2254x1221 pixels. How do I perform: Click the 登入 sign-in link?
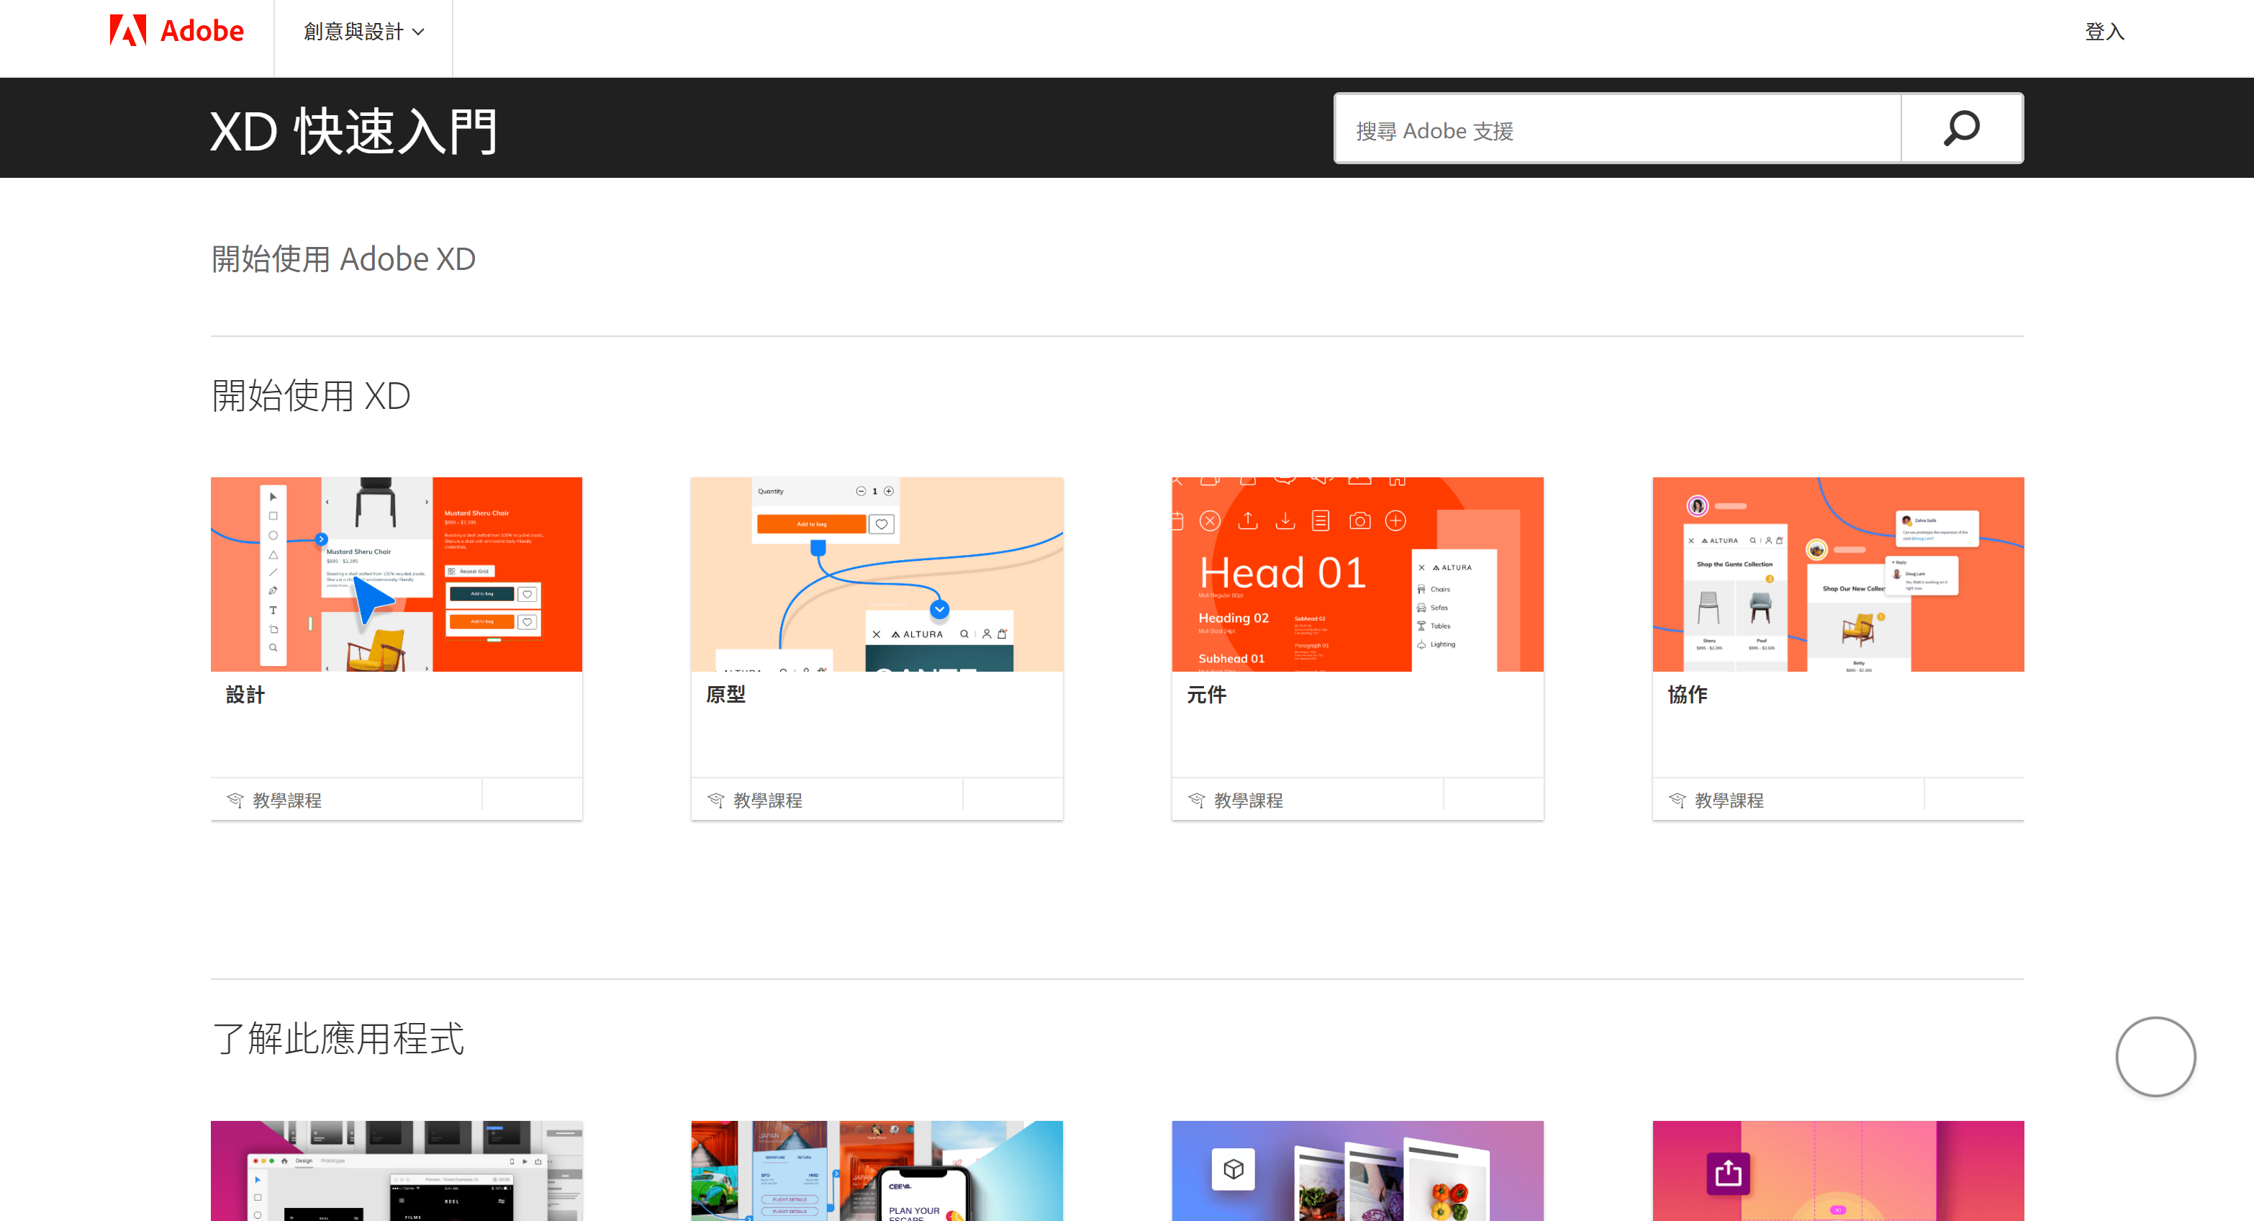[x=2104, y=32]
